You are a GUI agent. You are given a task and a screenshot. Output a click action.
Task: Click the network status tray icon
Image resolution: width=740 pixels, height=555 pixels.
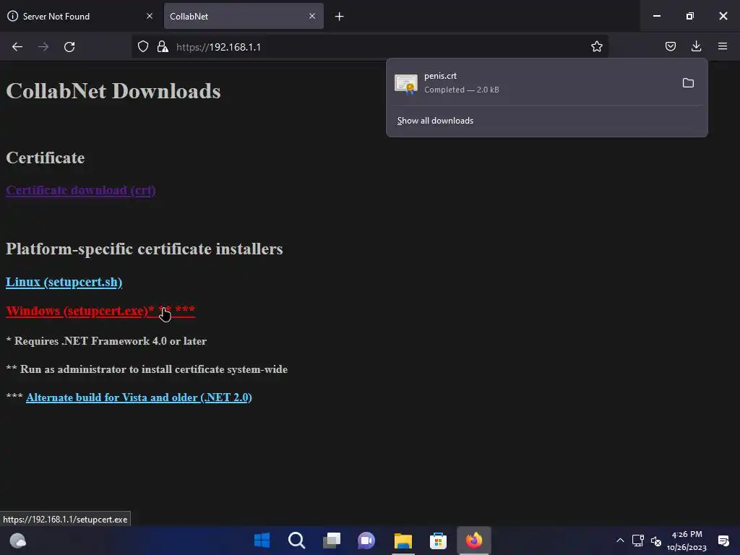(637, 541)
